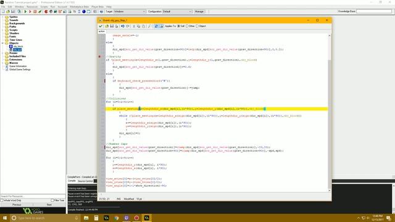Click the Paste icon in code editor toolbar
This screenshot has height=222, width=395.
coord(143,26)
